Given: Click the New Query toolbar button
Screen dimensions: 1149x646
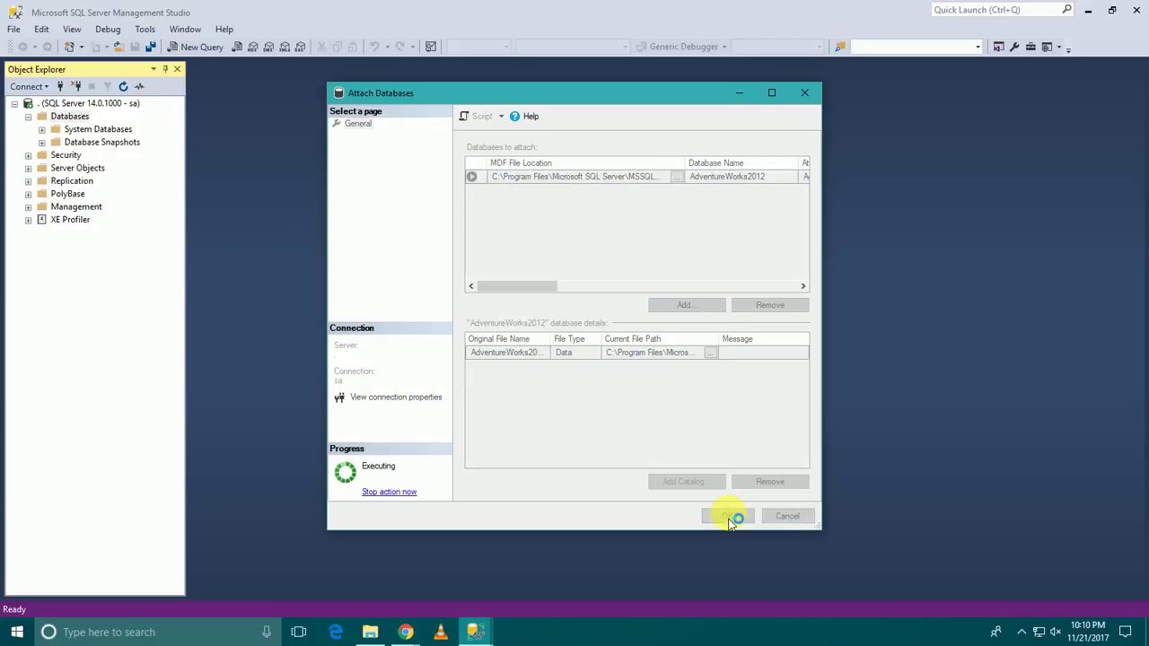Looking at the screenshot, I should [195, 47].
